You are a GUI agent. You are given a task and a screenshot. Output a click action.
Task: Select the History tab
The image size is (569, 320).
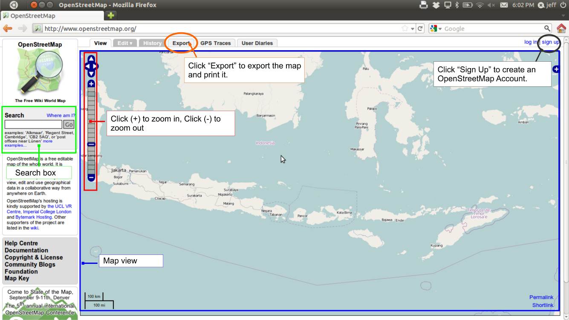[152, 43]
